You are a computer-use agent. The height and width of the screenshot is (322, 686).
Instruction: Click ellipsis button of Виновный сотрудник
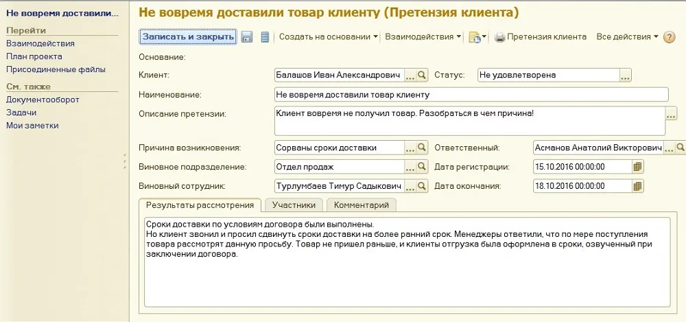click(410, 186)
